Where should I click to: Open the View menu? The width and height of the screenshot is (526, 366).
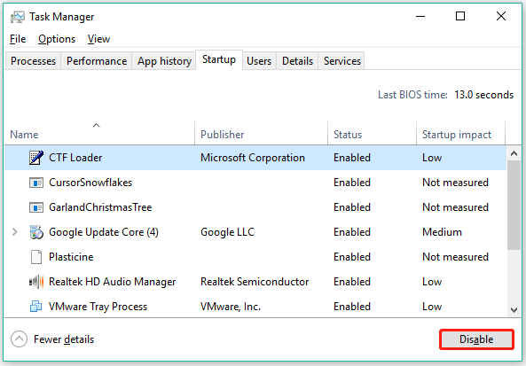(x=98, y=39)
